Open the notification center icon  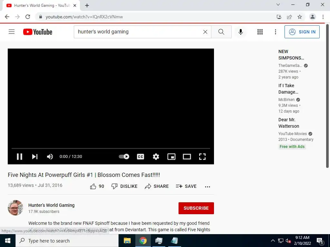coord(320,241)
